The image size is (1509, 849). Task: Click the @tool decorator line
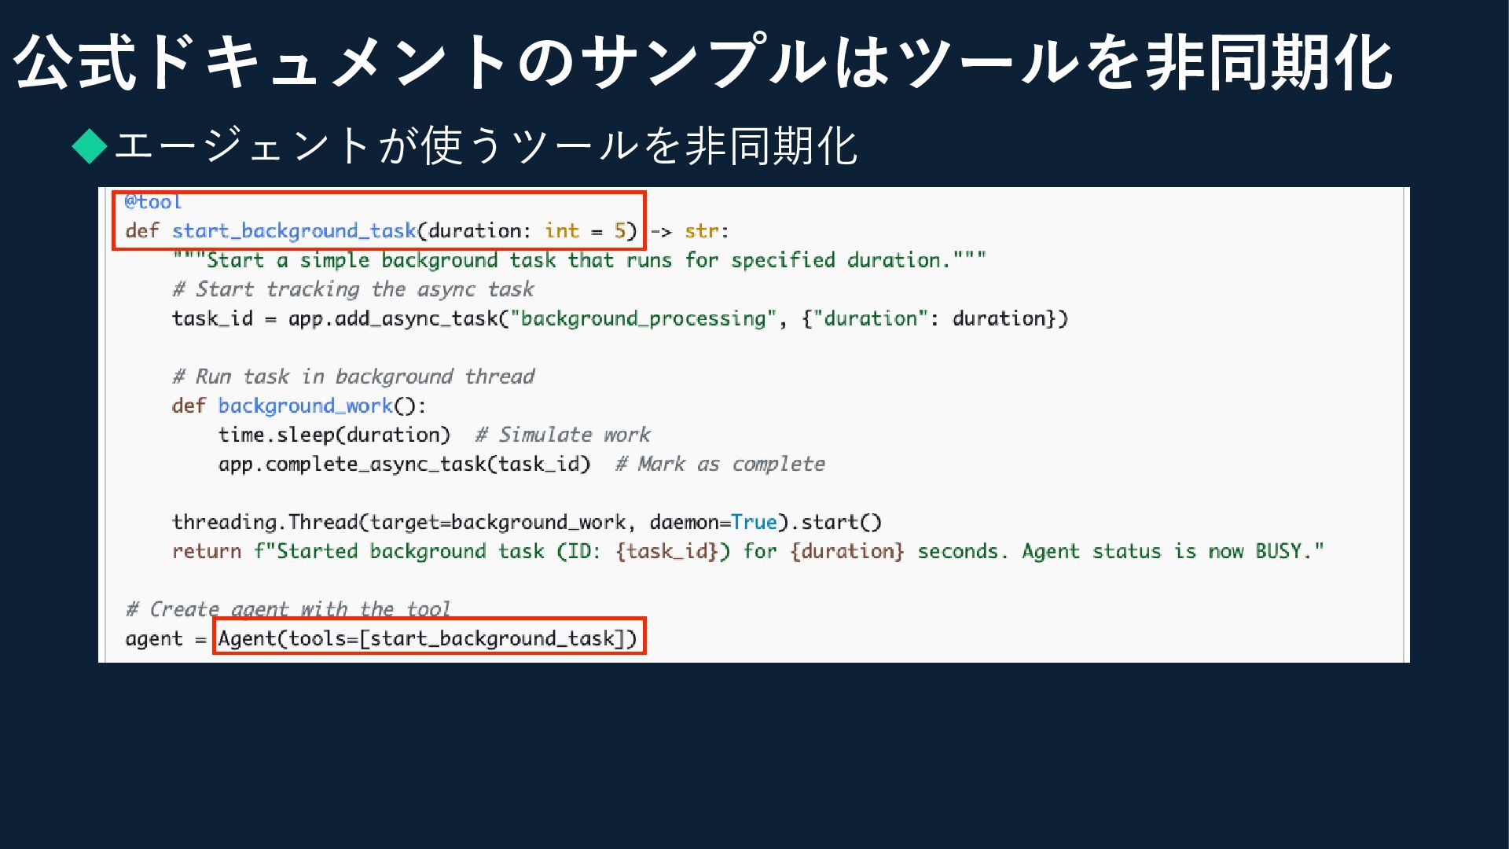153,203
